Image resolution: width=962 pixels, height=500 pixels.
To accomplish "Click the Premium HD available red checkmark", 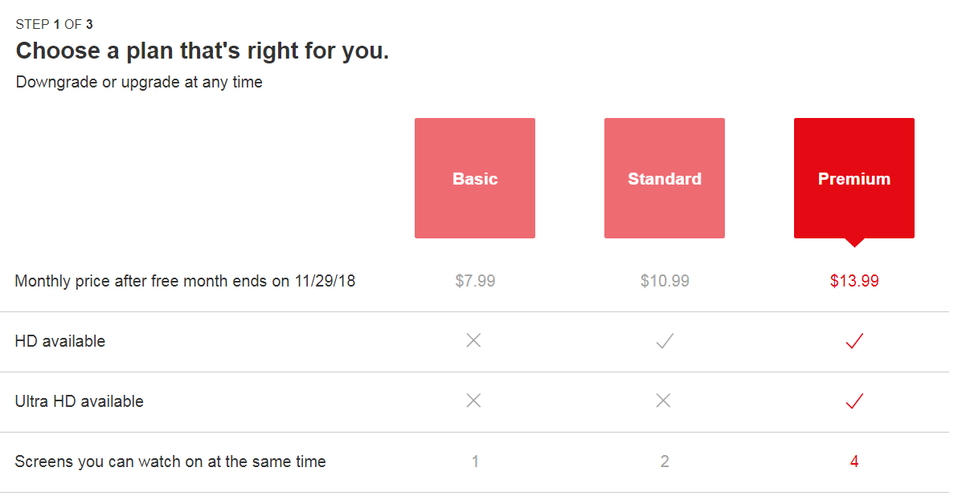I will 854,340.
